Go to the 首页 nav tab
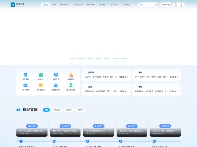Image resolution: width=197 pixels, height=147 pixels. coord(46,4)
